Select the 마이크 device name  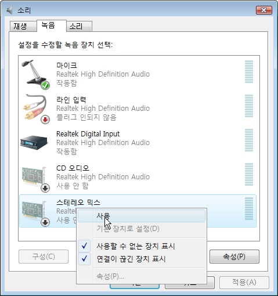[67, 66]
